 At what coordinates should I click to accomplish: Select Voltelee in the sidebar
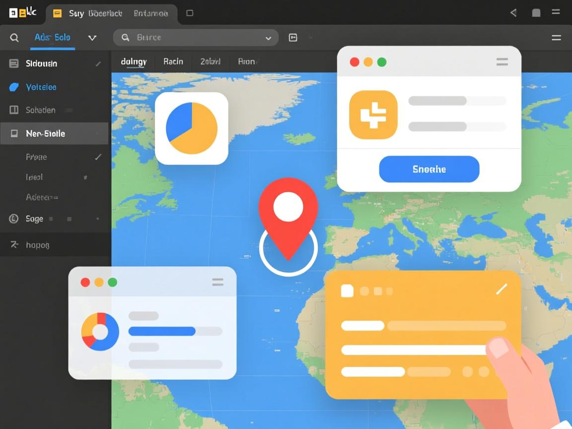(x=41, y=87)
